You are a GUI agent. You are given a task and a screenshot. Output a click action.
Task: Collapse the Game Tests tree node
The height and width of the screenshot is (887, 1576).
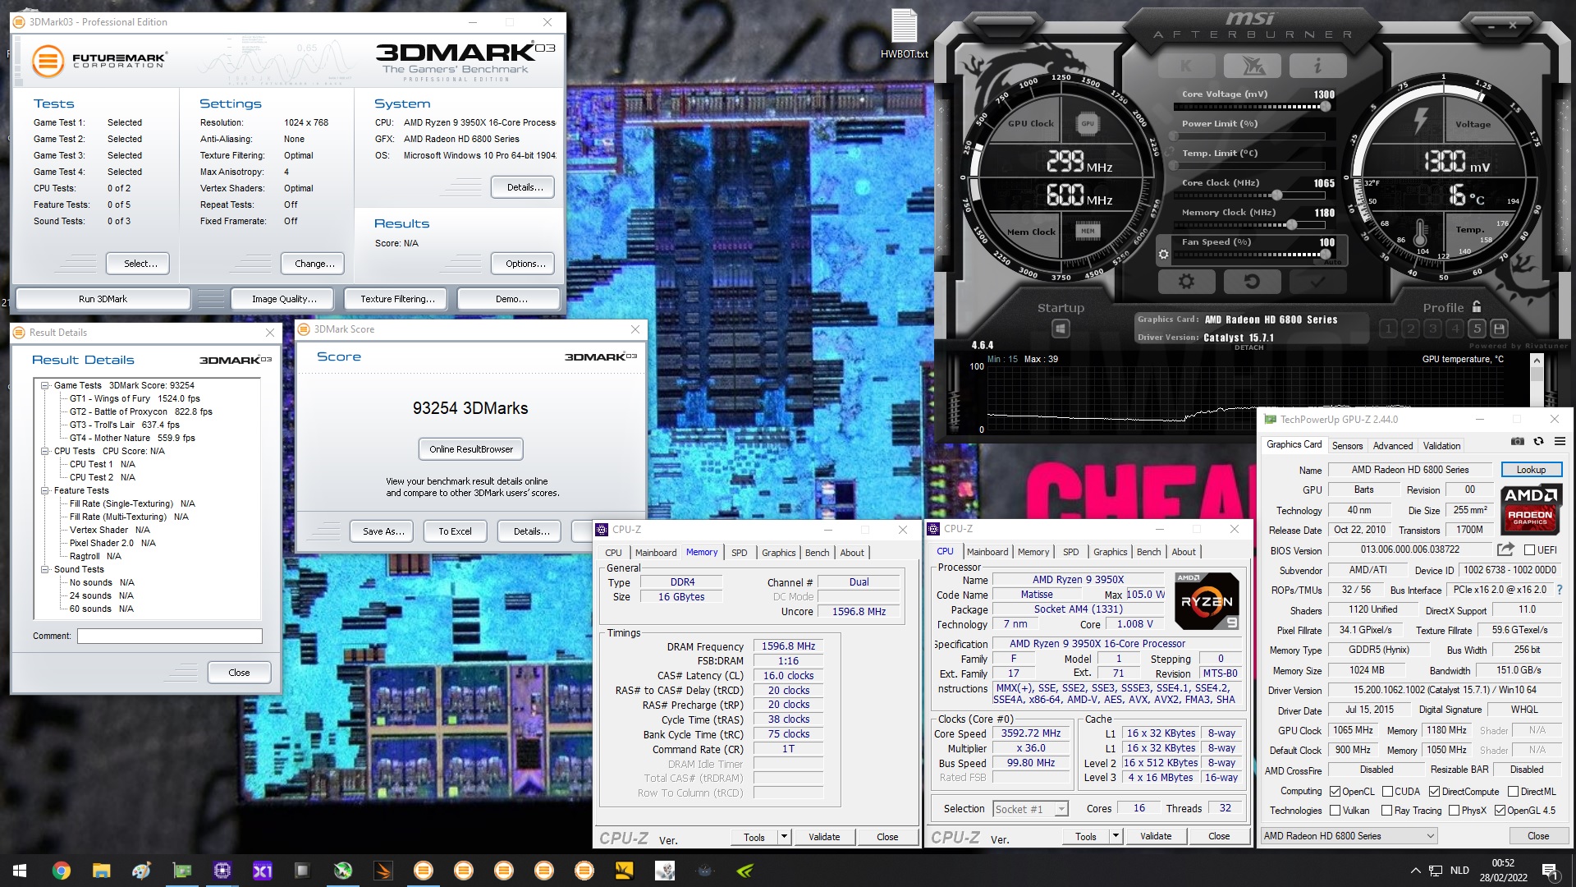tap(45, 385)
